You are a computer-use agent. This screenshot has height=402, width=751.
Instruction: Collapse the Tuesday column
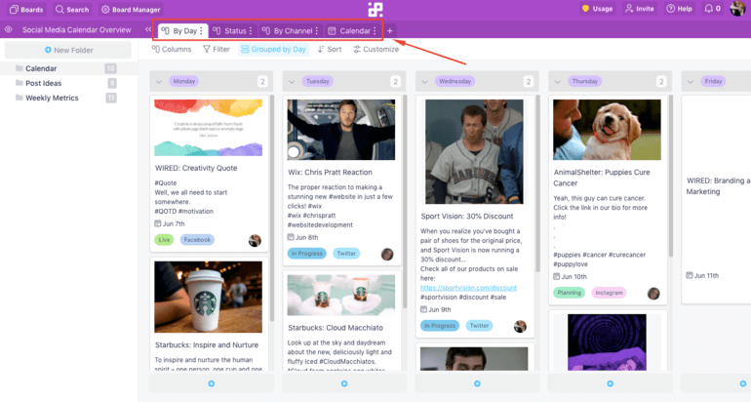[x=292, y=81]
